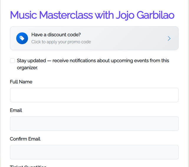Focus the Full Name input field
The width and height of the screenshot is (189, 167).
[x=94, y=95]
